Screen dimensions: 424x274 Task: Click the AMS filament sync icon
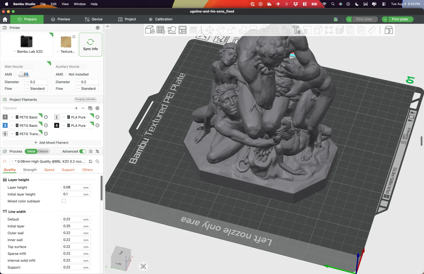coord(90,108)
